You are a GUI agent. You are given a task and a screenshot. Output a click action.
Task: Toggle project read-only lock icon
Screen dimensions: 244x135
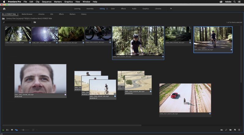[3, 130]
